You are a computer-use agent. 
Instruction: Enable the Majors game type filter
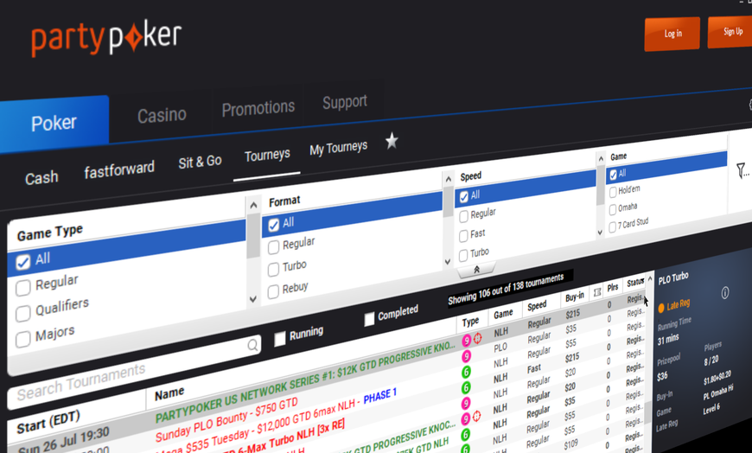click(x=23, y=339)
